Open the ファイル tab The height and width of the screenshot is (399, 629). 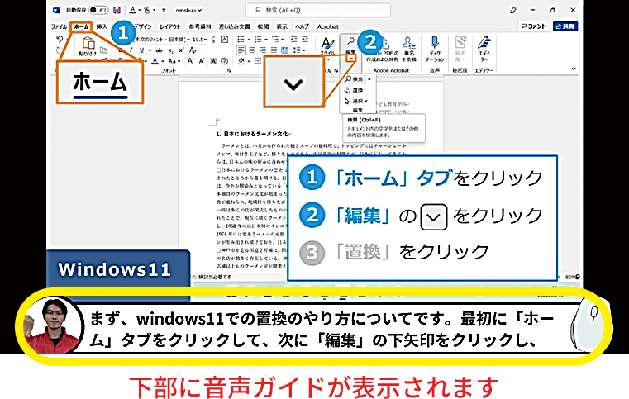click(59, 26)
